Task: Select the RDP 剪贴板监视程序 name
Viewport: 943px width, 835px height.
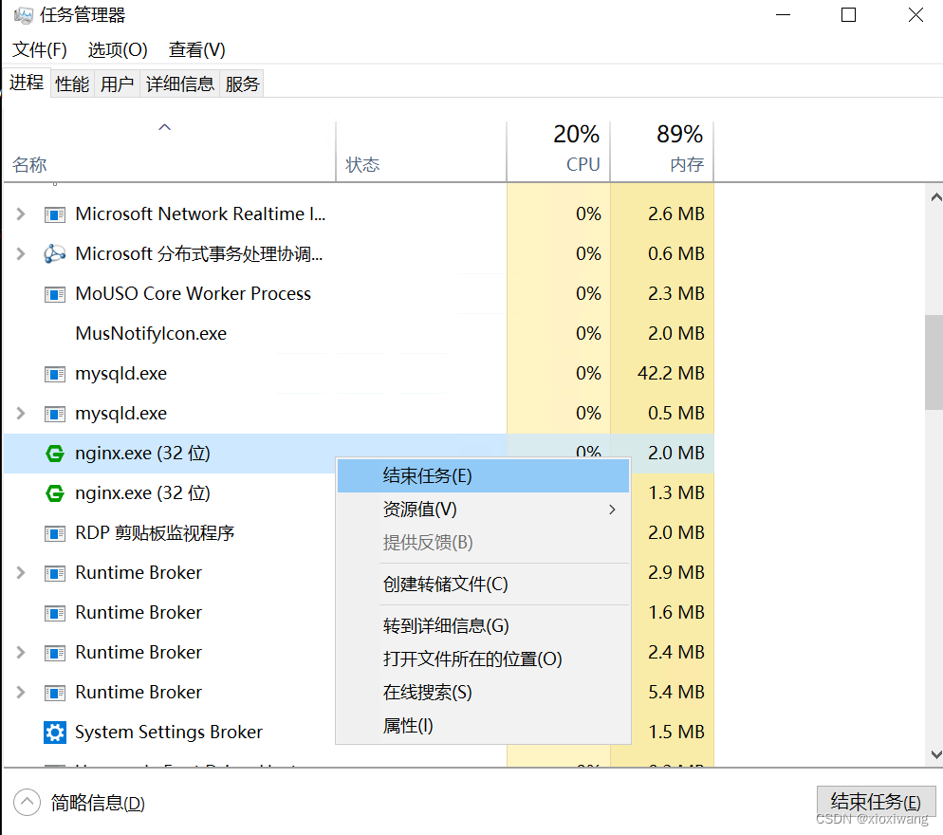Action: click(x=155, y=533)
